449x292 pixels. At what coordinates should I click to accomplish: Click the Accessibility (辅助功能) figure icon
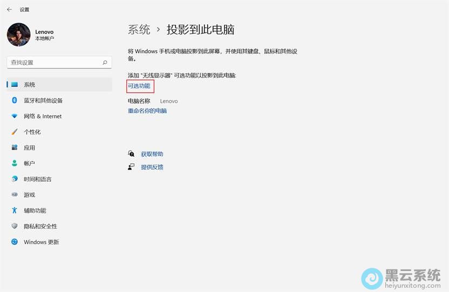point(15,211)
